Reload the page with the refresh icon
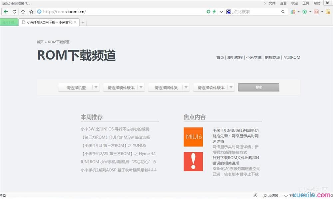The width and height of the screenshot is (333, 199). point(14,12)
